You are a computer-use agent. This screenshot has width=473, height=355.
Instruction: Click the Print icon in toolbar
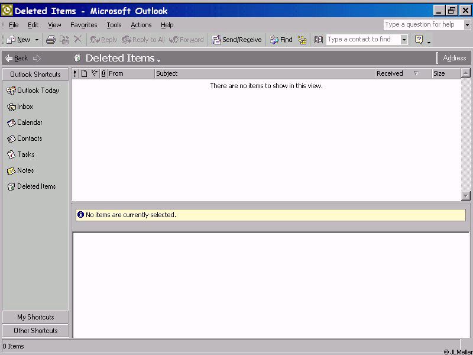[x=51, y=40]
